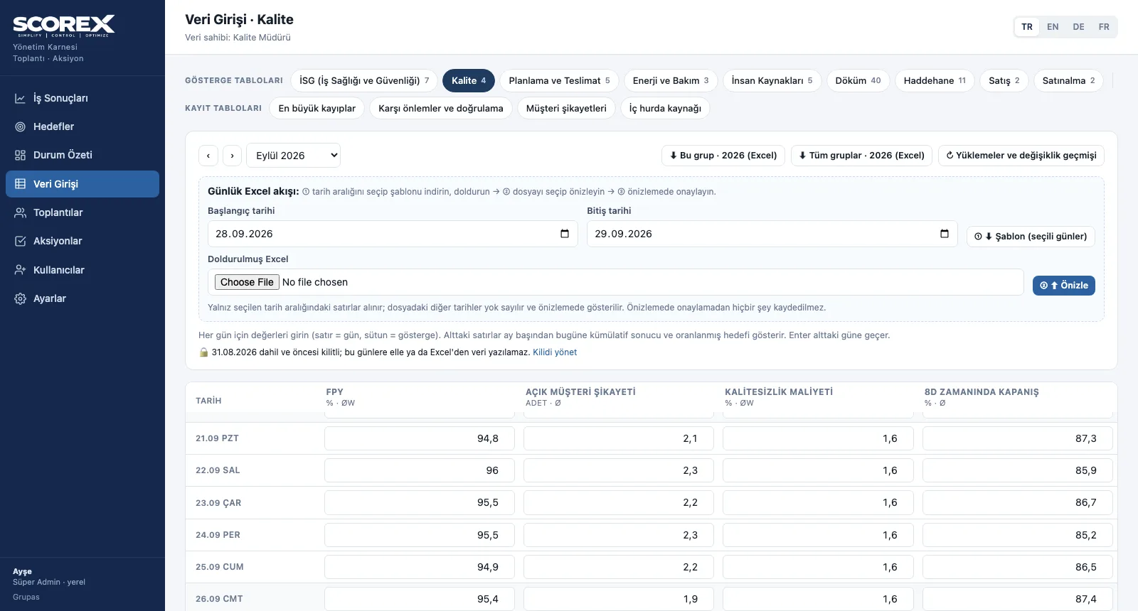1138x611 pixels.
Task: Open the İSG (İş Sağlığı ve Güvenliği) tab
Action: pos(364,80)
